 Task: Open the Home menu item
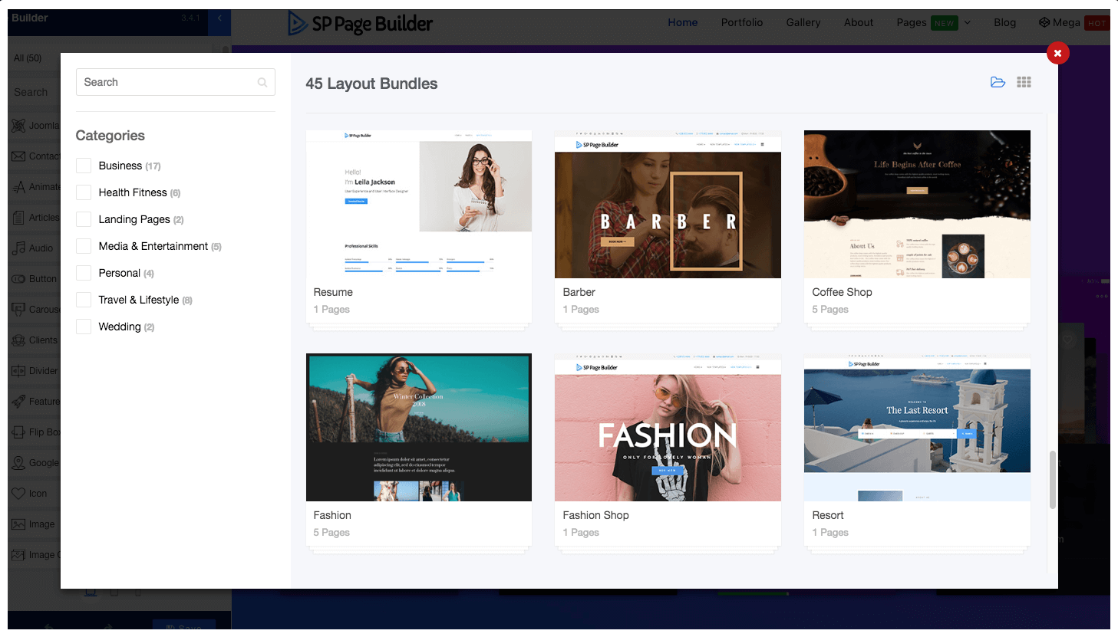tap(683, 23)
